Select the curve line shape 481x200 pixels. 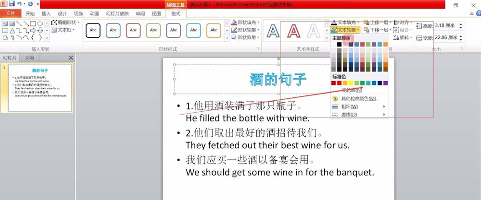click(26, 37)
